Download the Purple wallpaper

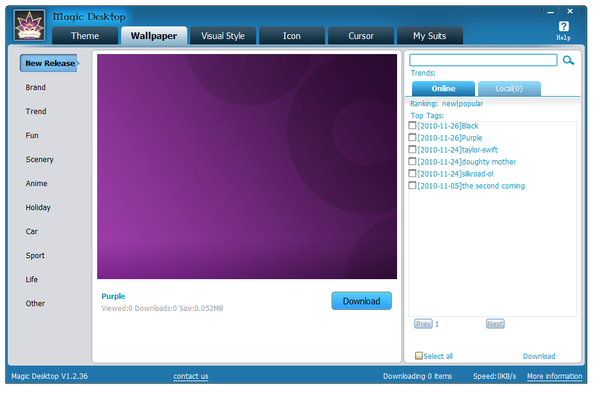point(361,301)
